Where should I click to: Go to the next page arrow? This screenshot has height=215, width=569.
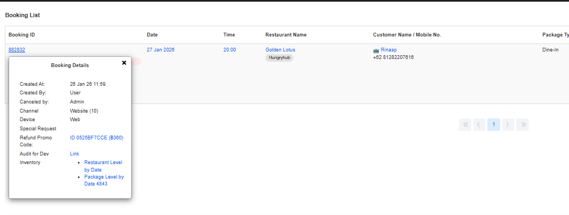[x=508, y=124]
